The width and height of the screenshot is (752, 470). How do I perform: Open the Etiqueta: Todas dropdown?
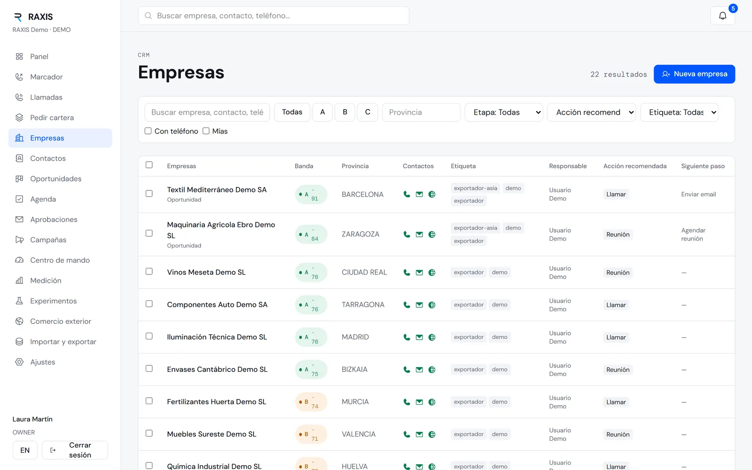679,112
